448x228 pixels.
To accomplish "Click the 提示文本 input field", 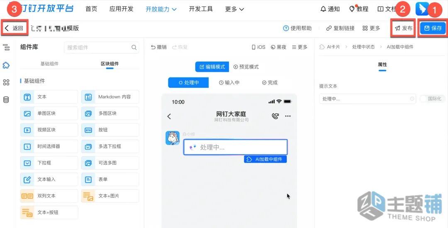I will 368,99.
